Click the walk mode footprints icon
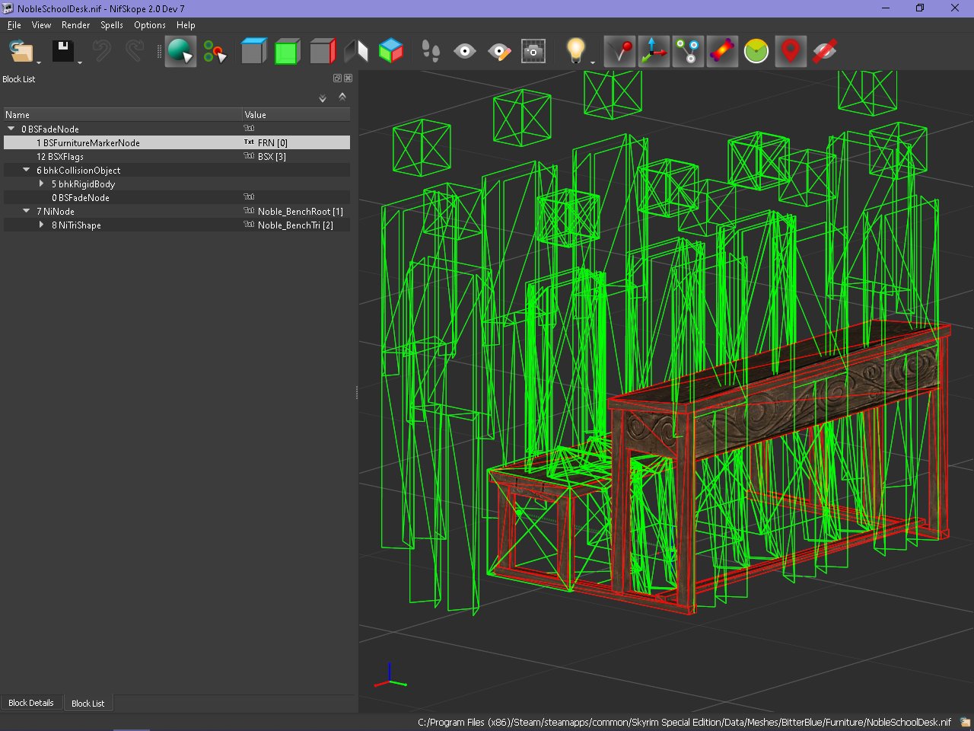 click(x=431, y=52)
